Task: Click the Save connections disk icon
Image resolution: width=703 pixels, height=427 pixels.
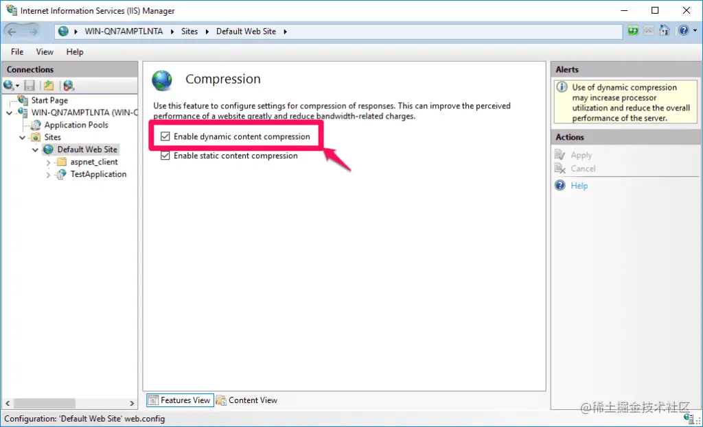Action: (x=30, y=86)
